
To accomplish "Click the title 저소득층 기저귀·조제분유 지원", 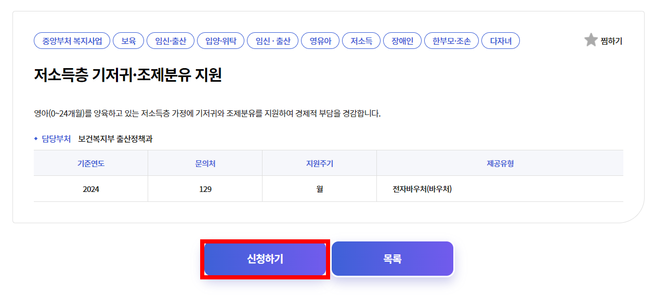I will click(x=128, y=76).
